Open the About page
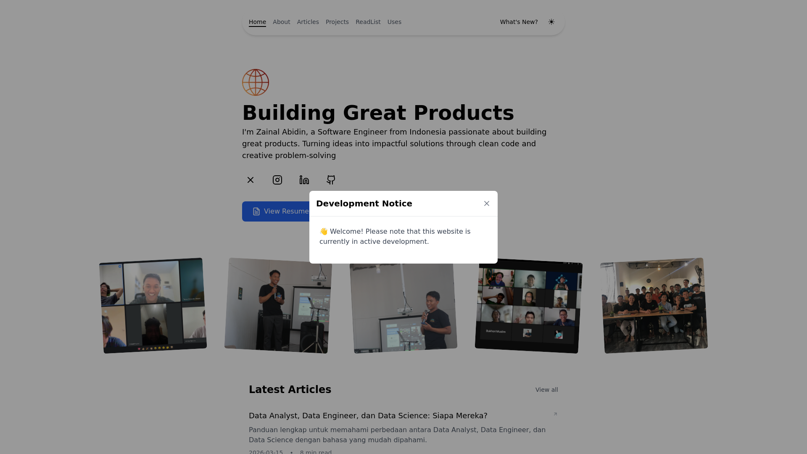 click(x=282, y=22)
